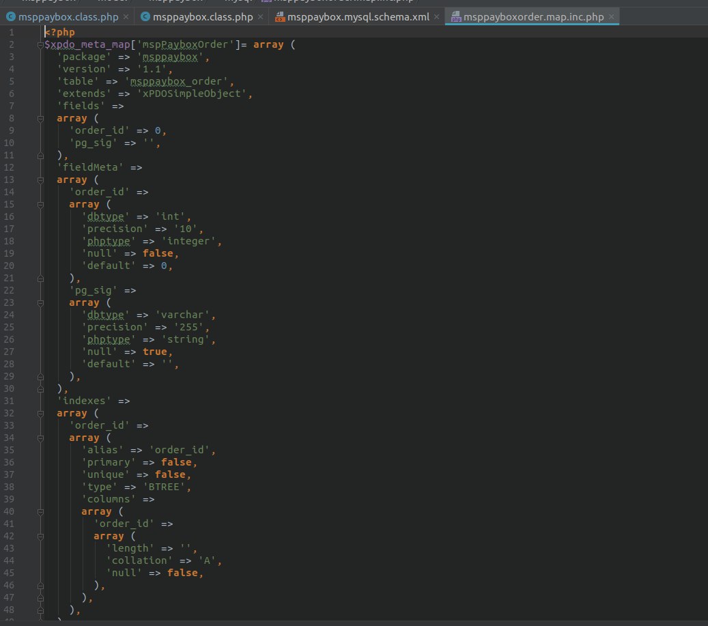This screenshot has height=626, width=708.
Task: Click the 'columns' key on line 39
Action: 109,499
